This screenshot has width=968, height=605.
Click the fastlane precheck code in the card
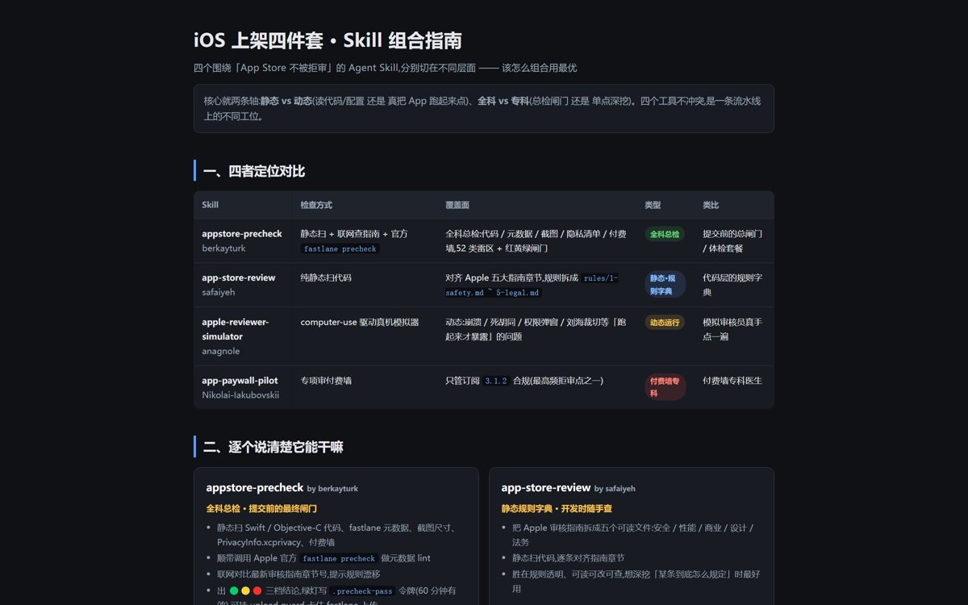point(339,558)
